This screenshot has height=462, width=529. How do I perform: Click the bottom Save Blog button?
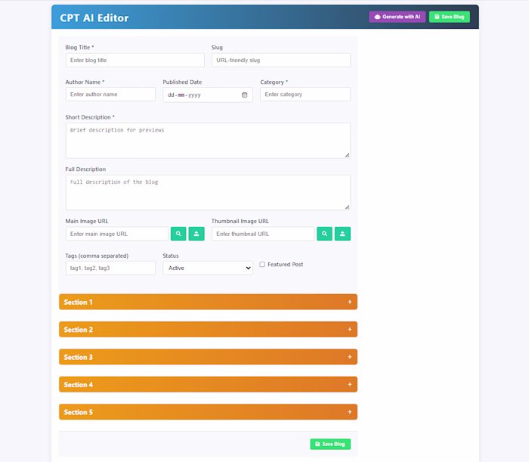click(330, 444)
